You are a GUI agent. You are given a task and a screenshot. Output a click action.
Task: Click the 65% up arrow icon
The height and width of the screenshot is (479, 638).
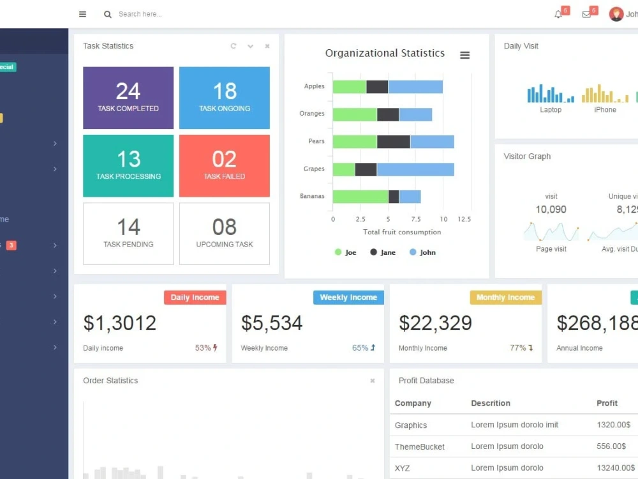click(373, 348)
